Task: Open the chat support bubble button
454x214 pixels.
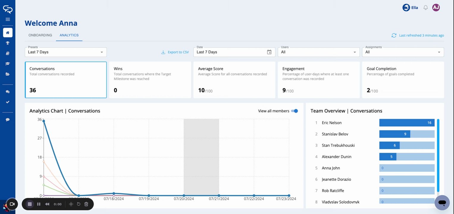Action: [x=442, y=203]
